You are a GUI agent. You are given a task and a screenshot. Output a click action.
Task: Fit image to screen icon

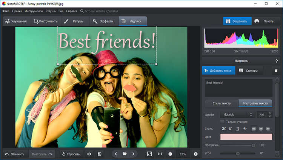point(149,154)
